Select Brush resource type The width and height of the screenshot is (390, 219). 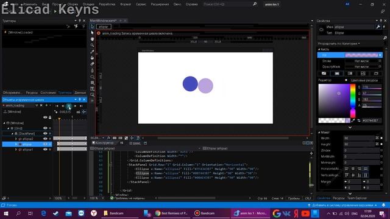click(376, 73)
